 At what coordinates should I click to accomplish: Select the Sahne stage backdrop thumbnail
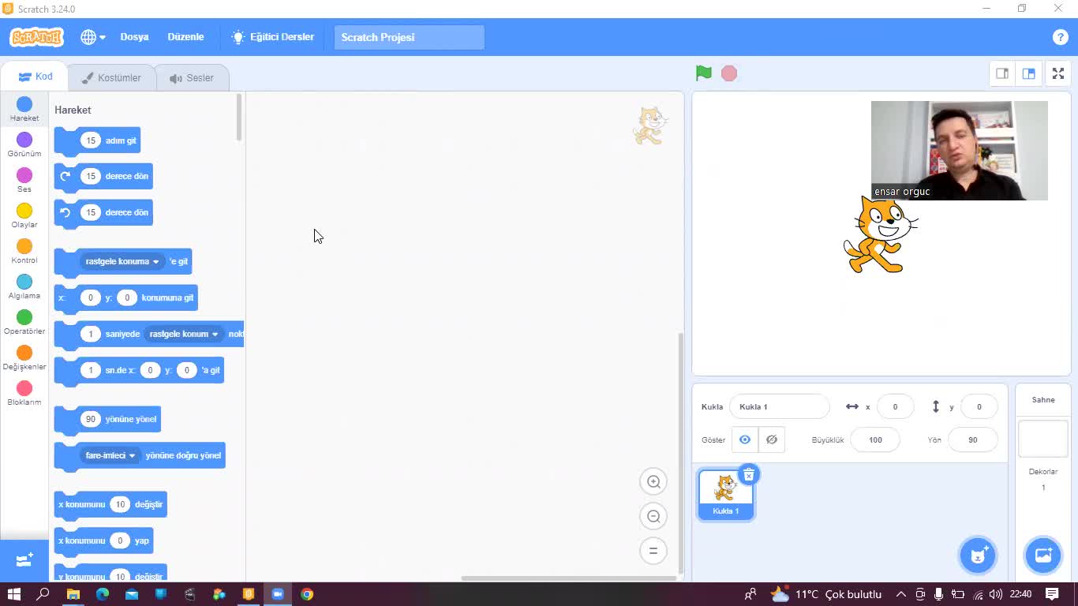click(1043, 438)
